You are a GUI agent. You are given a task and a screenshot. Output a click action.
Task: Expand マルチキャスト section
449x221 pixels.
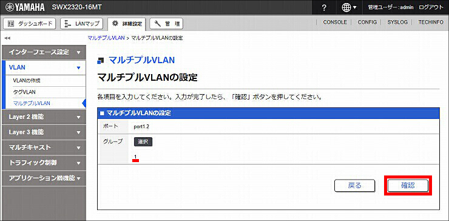tap(44, 148)
